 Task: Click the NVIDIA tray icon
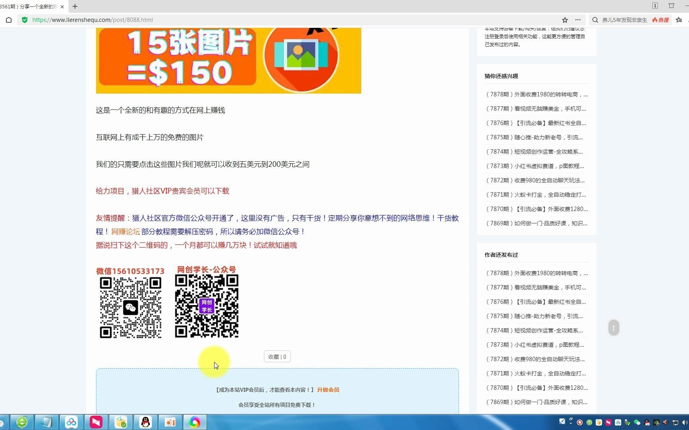coord(656,422)
